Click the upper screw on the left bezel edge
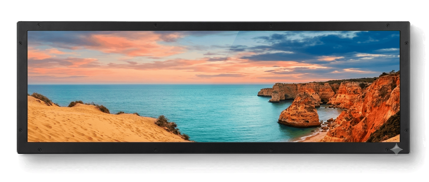429x182 pixels. (21, 43)
